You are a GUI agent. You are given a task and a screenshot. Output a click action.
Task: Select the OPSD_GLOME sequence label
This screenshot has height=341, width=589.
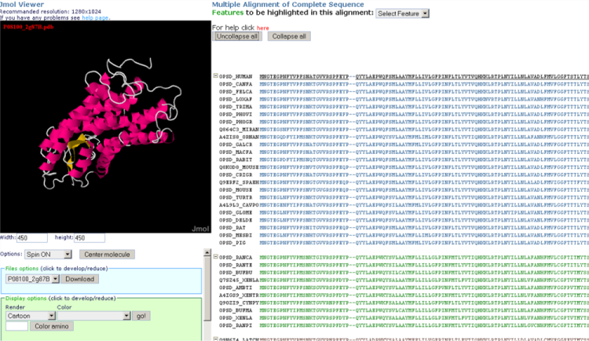click(236, 212)
